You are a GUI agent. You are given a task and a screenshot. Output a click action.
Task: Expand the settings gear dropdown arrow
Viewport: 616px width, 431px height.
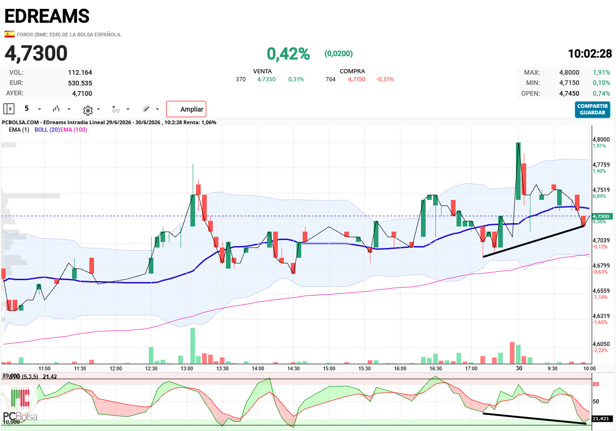click(98, 109)
